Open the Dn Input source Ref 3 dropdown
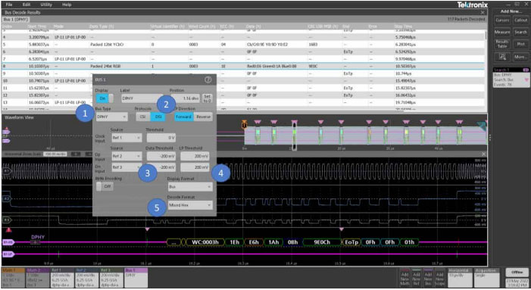The width and height of the screenshot is (531, 290). coord(127,167)
